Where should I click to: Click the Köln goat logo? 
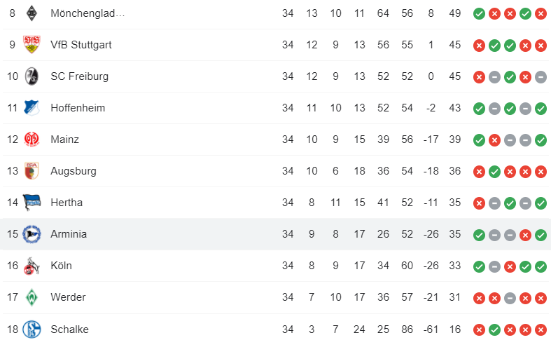click(x=32, y=266)
